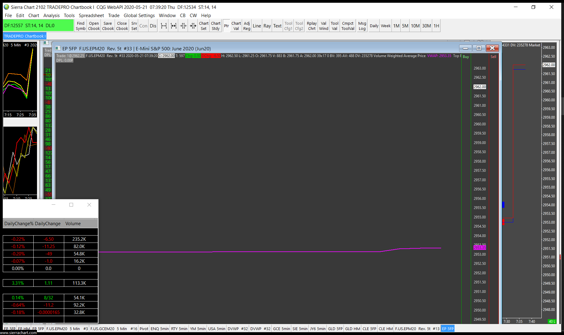Open the F.US.GCEM20 5 Min #16 tab
Image resolution: width=564 pixels, height=335 pixels.
[114, 329]
